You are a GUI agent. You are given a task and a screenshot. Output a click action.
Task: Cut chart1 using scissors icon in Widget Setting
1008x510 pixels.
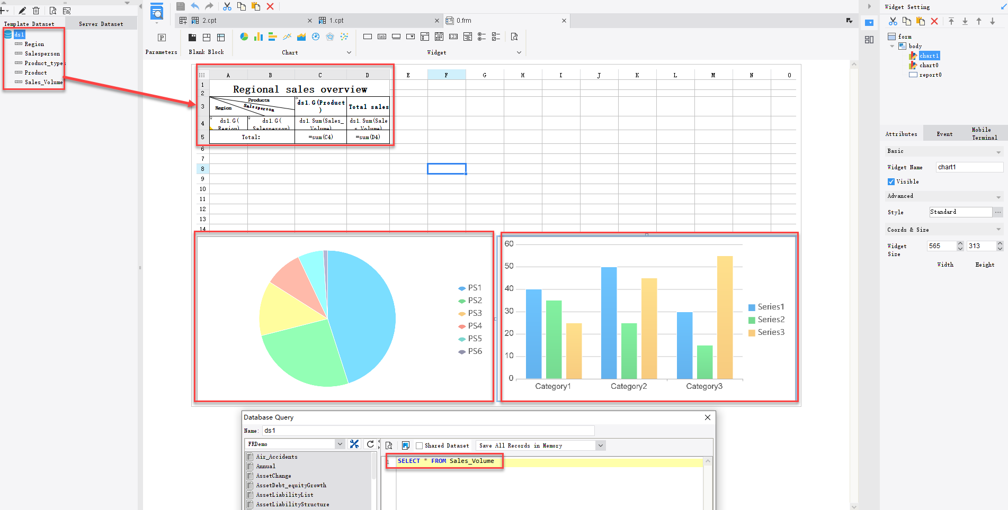click(893, 22)
